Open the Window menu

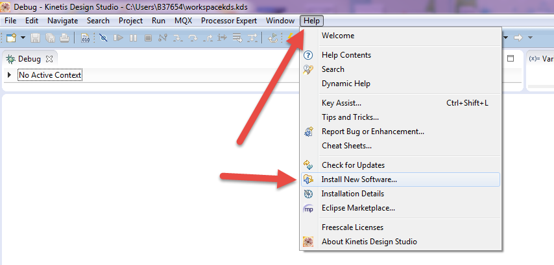[280, 21]
